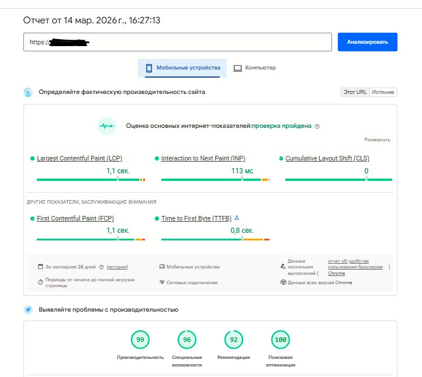Click the mobile phone icon in tab
This screenshot has height=377, width=422.
149,68
